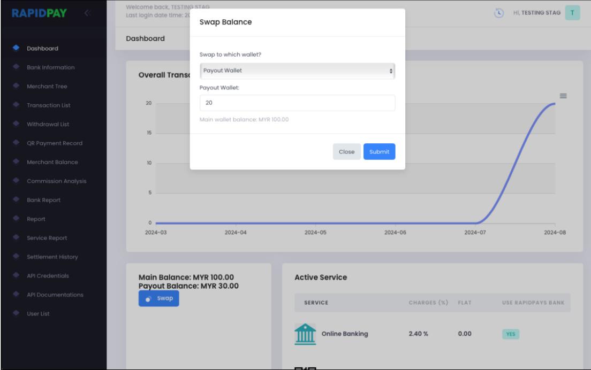Submit the swap balance form
This screenshot has height=370, width=591.
379,152
